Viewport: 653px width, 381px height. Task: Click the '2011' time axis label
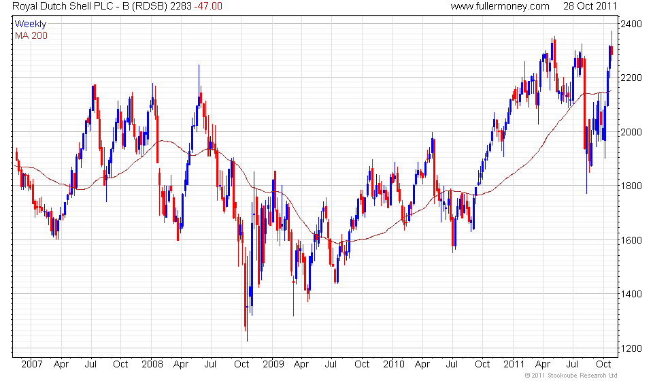(514, 364)
